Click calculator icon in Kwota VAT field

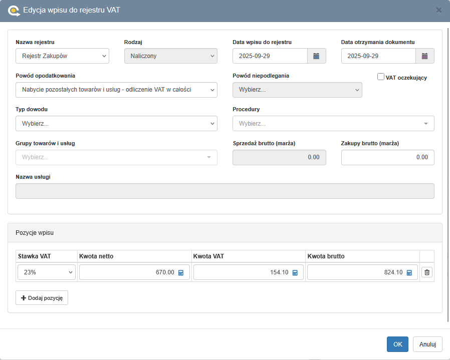pyautogui.click(x=295, y=272)
